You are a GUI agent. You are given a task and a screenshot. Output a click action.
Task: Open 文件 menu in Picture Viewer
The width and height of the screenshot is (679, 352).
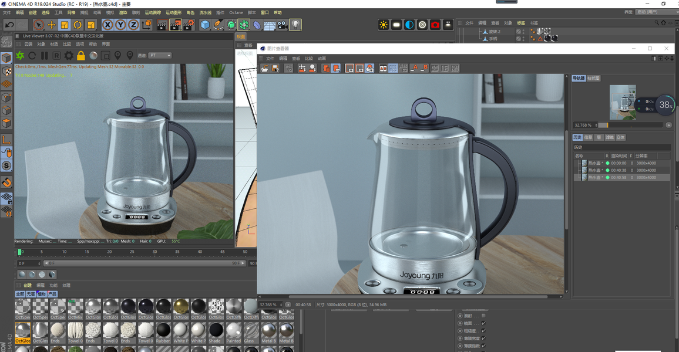coord(270,59)
